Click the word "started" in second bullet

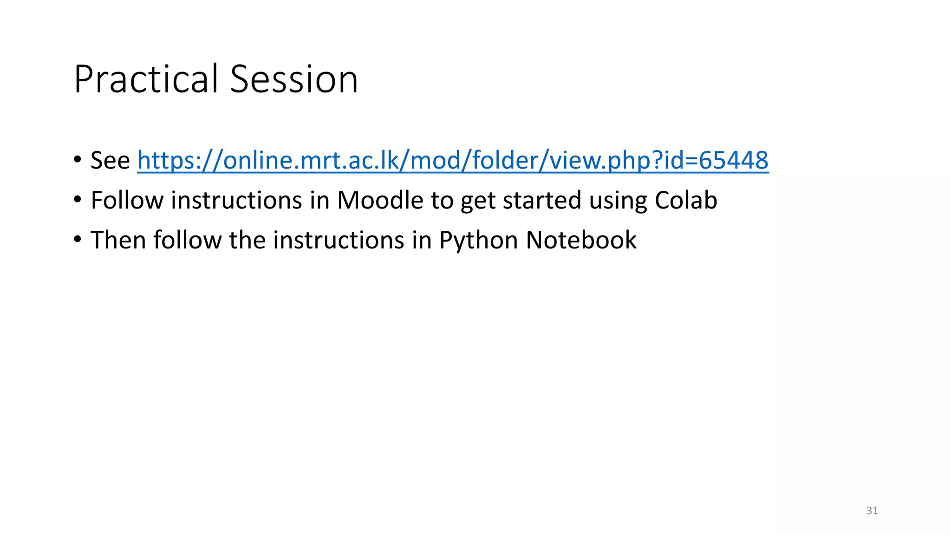pyautogui.click(x=542, y=200)
